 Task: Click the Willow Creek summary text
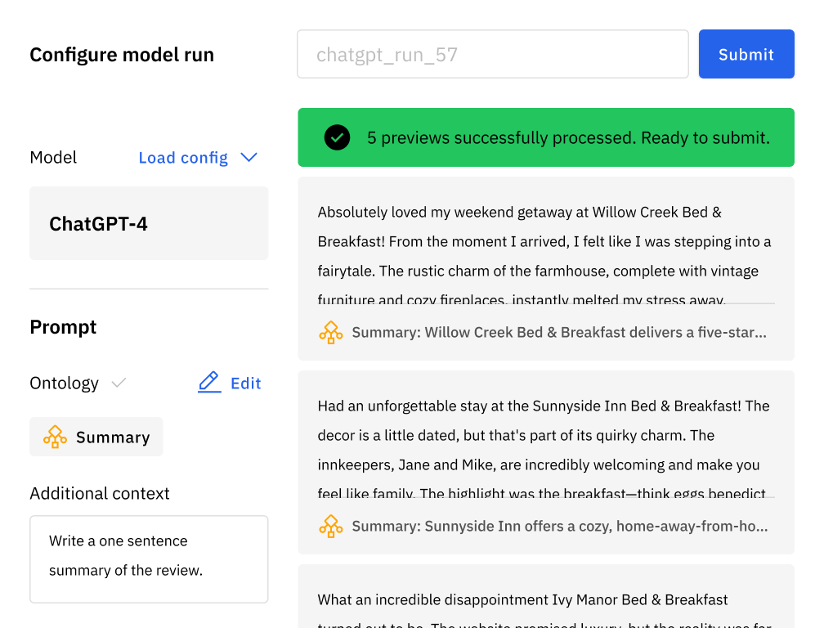559,332
